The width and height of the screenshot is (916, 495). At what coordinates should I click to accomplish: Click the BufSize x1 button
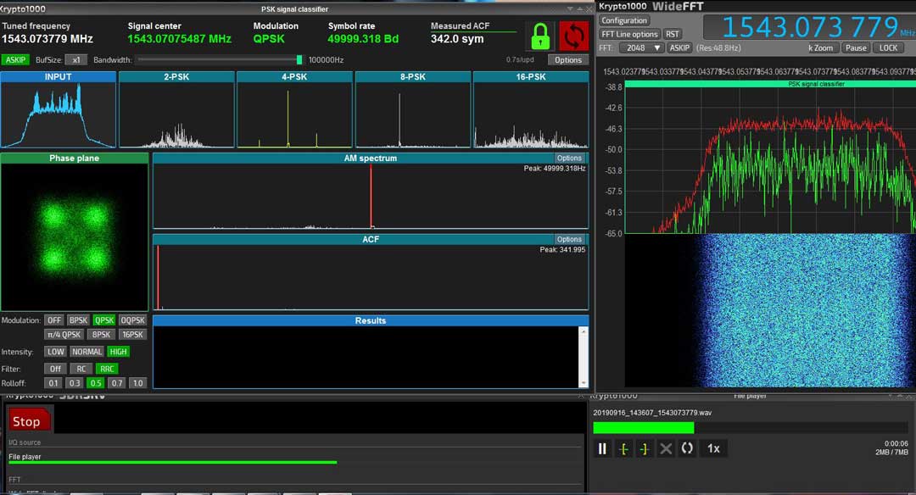[x=76, y=59]
